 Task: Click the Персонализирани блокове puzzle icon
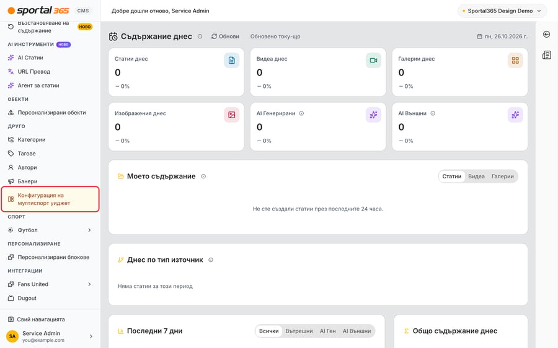click(11, 257)
